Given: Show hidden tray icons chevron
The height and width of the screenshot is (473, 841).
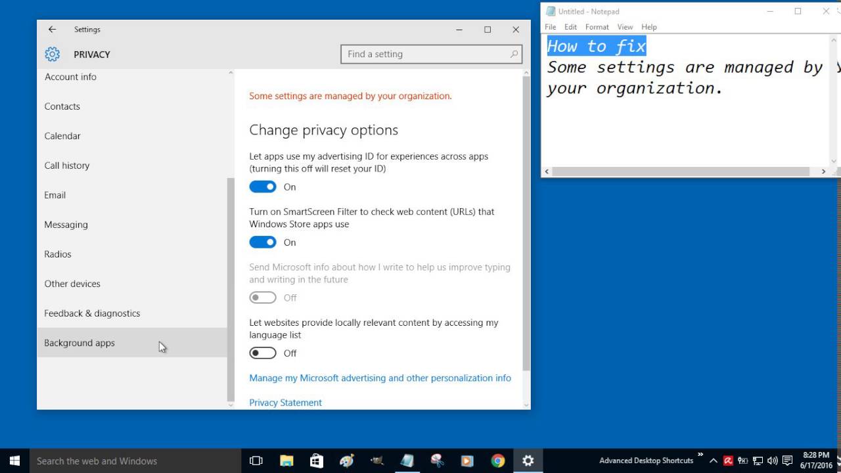Looking at the screenshot, I should 714,461.
